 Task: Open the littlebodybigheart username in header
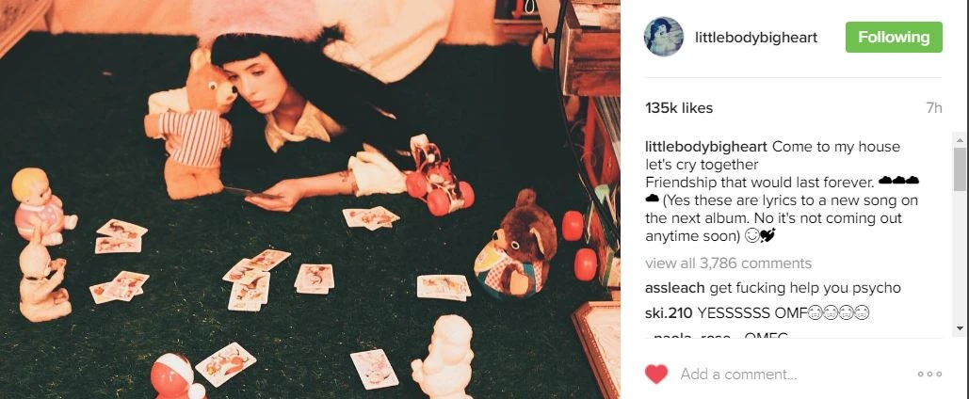pos(756,38)
